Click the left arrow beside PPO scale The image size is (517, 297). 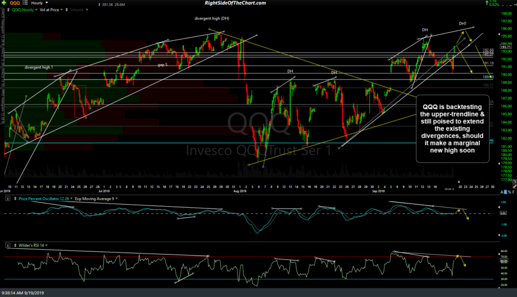tap(499, 207)
